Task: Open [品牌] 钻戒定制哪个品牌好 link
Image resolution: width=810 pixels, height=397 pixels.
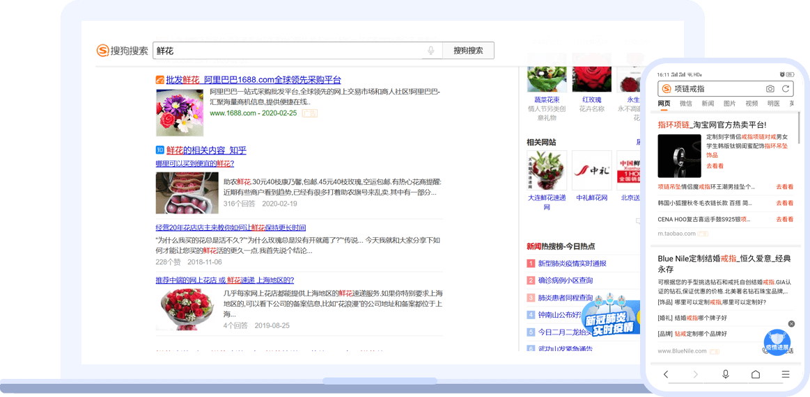Action: (x=692, y=334)
